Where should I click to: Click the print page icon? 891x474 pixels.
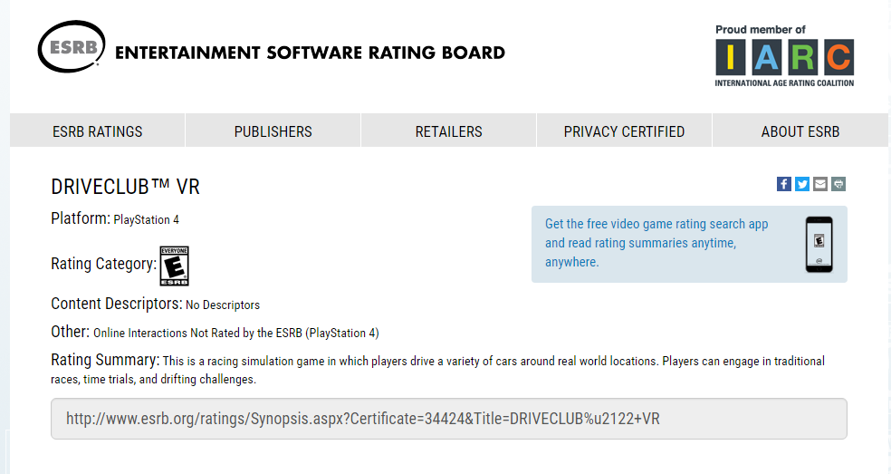pyautogui.click(x=838, y=184)
